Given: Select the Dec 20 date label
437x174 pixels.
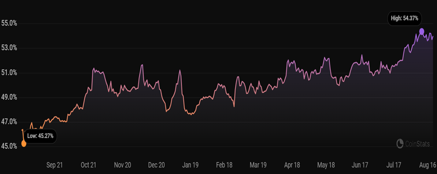Looking at the screenshot, I should click(x=156, y=165).
